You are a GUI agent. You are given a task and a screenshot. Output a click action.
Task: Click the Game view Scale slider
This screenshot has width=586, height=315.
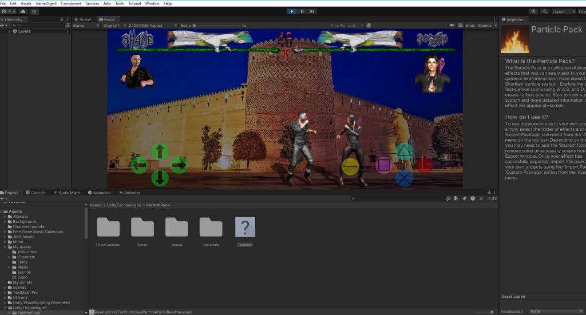[217, 26]
